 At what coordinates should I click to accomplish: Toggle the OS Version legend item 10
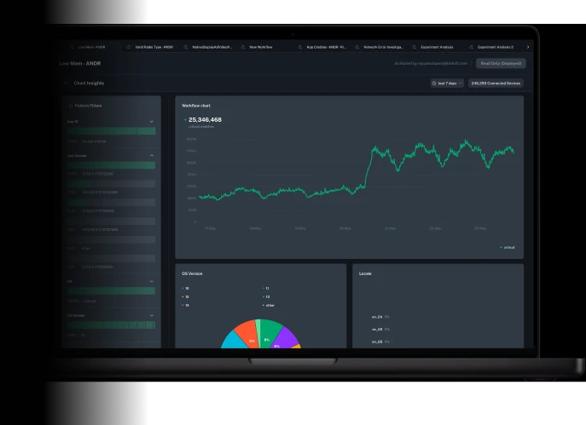pyautogui.click(x=185, y=289)
